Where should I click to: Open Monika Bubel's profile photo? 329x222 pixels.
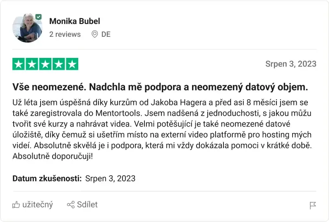[27, 28]
